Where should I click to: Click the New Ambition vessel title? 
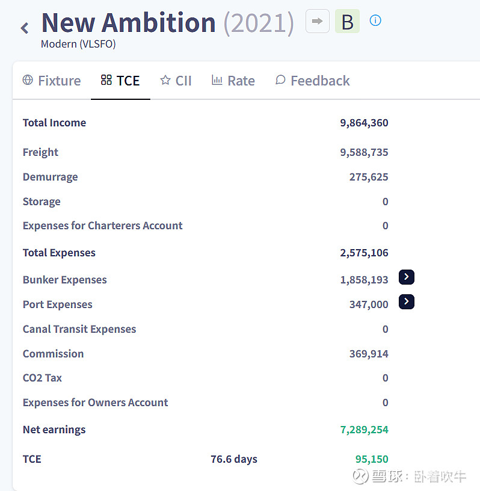[x=128, y=23]
